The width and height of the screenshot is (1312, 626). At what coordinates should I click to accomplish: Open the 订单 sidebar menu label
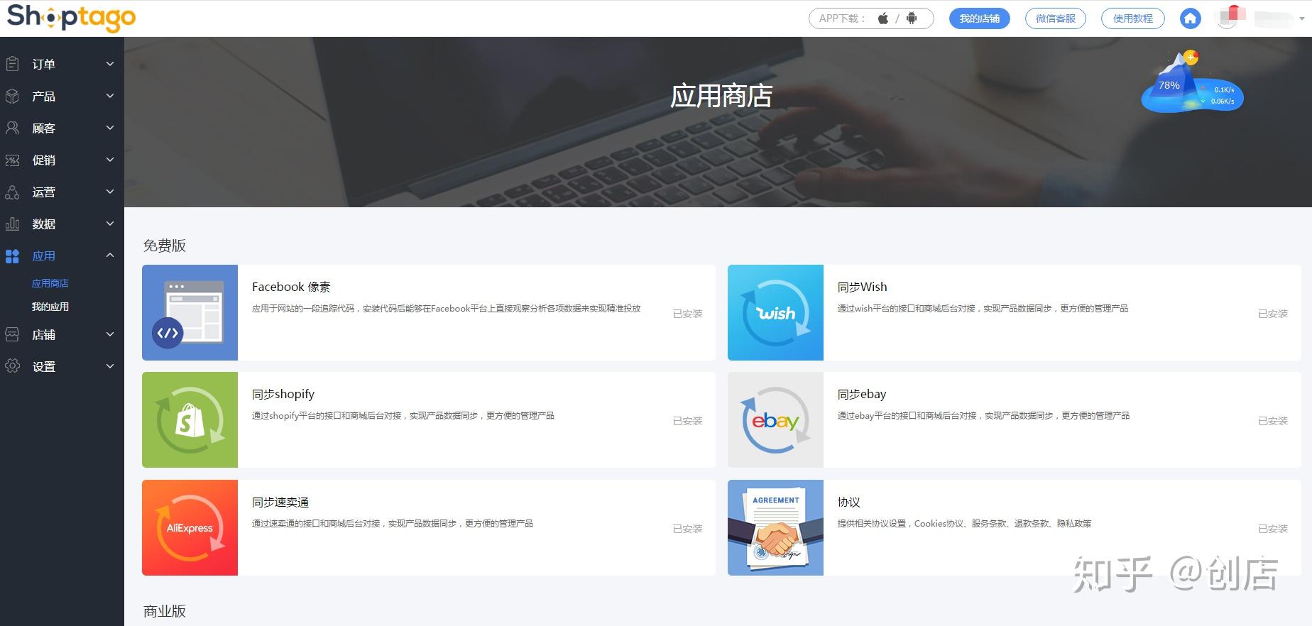click(x=44, y=64)
